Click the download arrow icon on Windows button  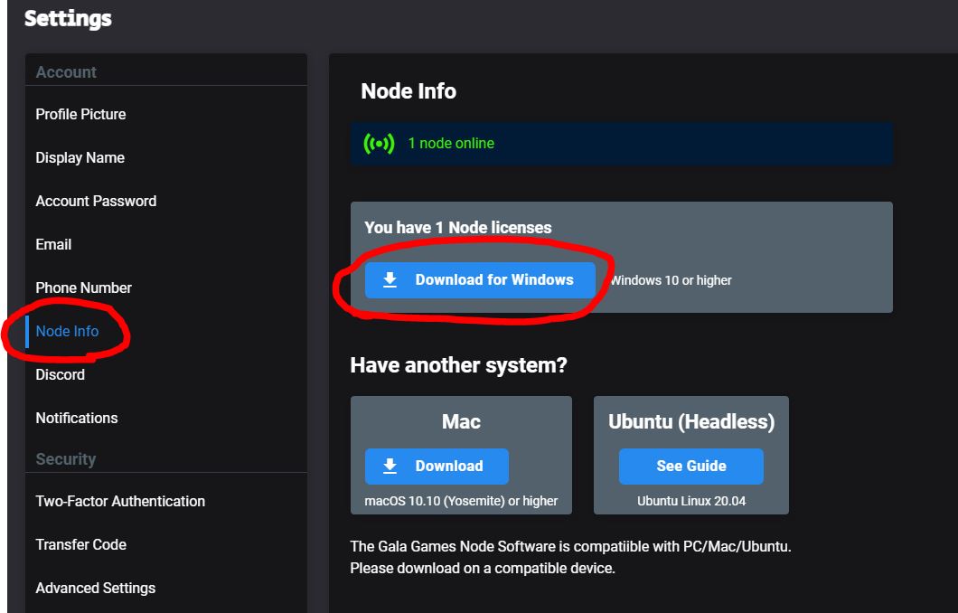click(x=390, y=280)
